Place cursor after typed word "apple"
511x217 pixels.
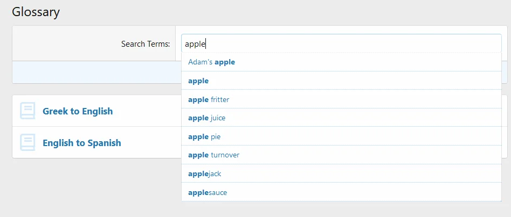pos(206,44)
